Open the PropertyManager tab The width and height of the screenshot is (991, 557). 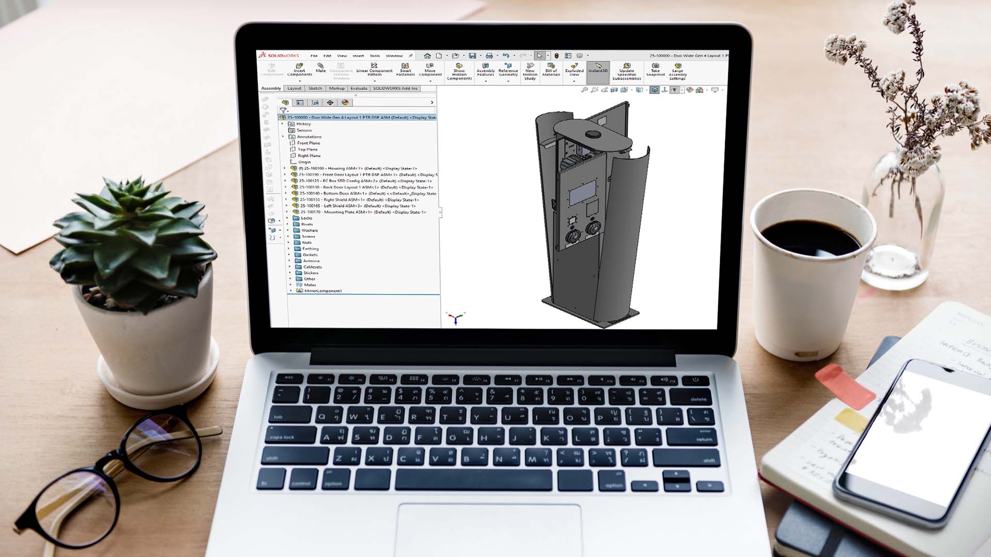pos(300,103)
